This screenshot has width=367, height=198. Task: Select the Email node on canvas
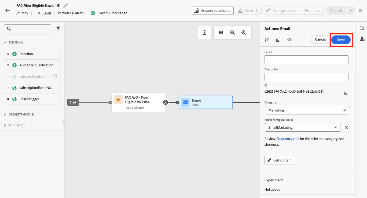coord(206,102)
